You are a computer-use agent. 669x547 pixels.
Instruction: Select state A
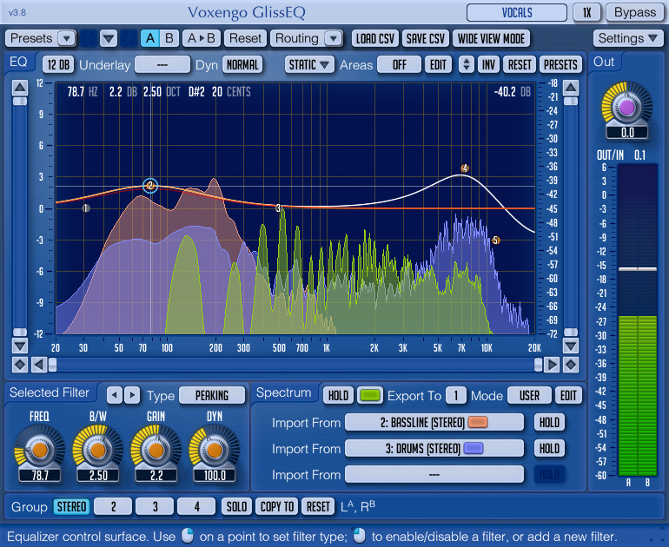click(150, 38)
